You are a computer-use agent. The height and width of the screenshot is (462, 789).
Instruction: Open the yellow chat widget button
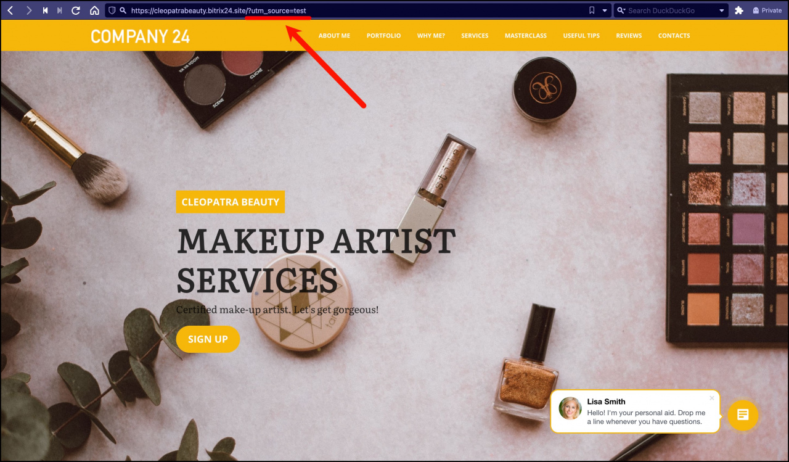[x=743, y=415]
